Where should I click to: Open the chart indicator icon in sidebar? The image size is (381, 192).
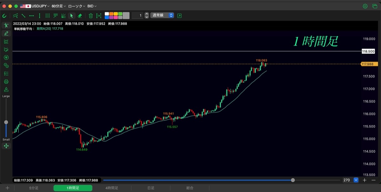6,41
